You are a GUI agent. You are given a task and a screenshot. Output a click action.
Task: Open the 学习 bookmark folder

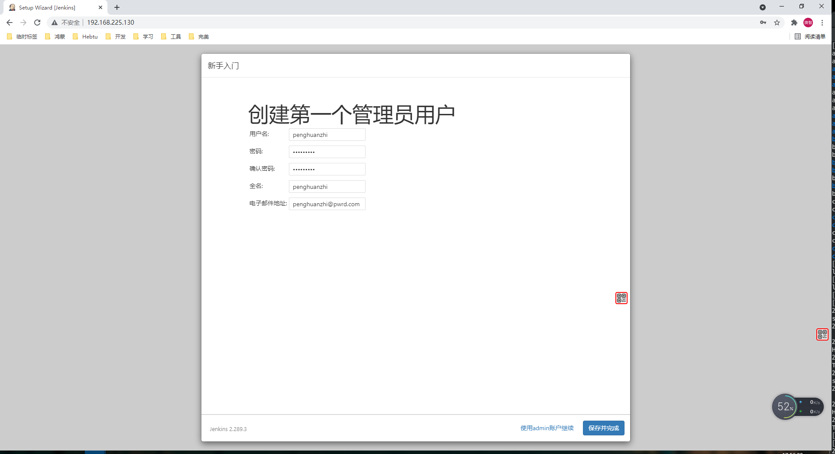(x=144, y=37)
